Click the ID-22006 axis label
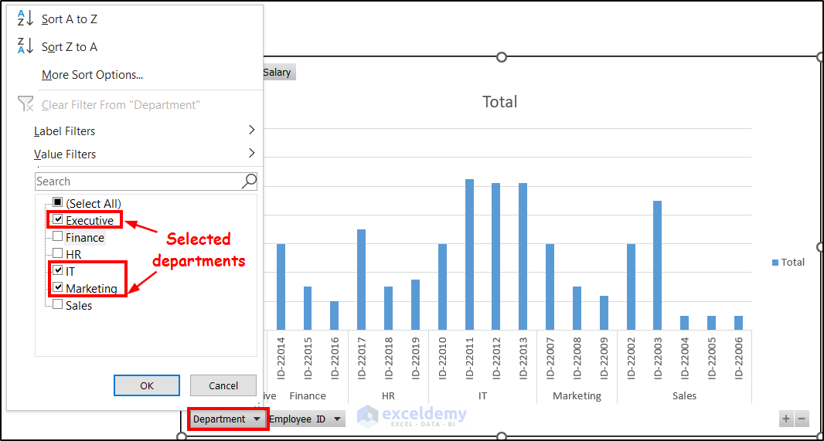Image resolution: width=824 pixels, height=441 pixels. [x=738, y=358]
